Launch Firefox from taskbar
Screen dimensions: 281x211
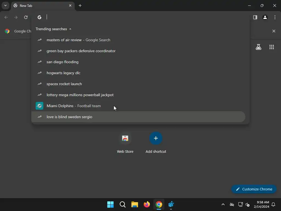(x=147, y=204)
